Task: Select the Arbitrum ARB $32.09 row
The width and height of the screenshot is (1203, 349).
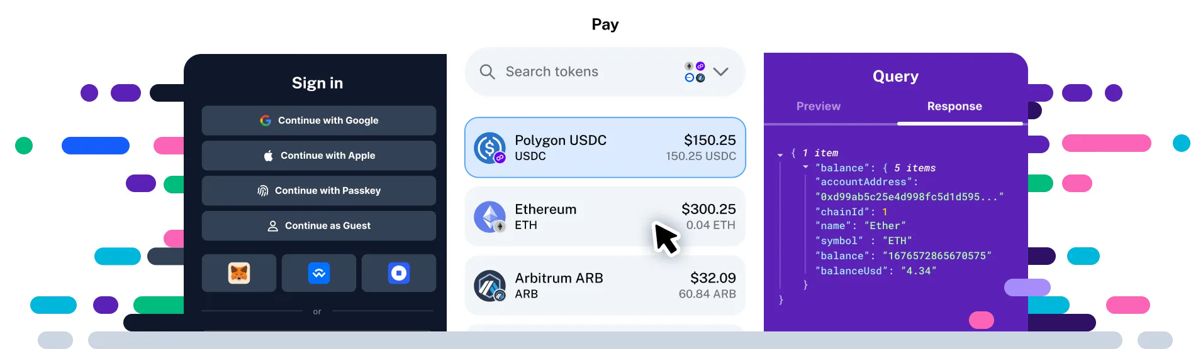Action: (x=605, y=286)
